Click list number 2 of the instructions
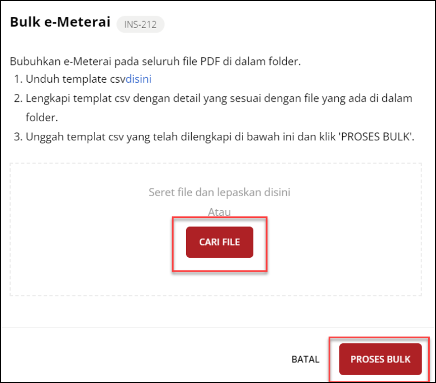Screen dimensions: 436x383 [x=17, y=98]
